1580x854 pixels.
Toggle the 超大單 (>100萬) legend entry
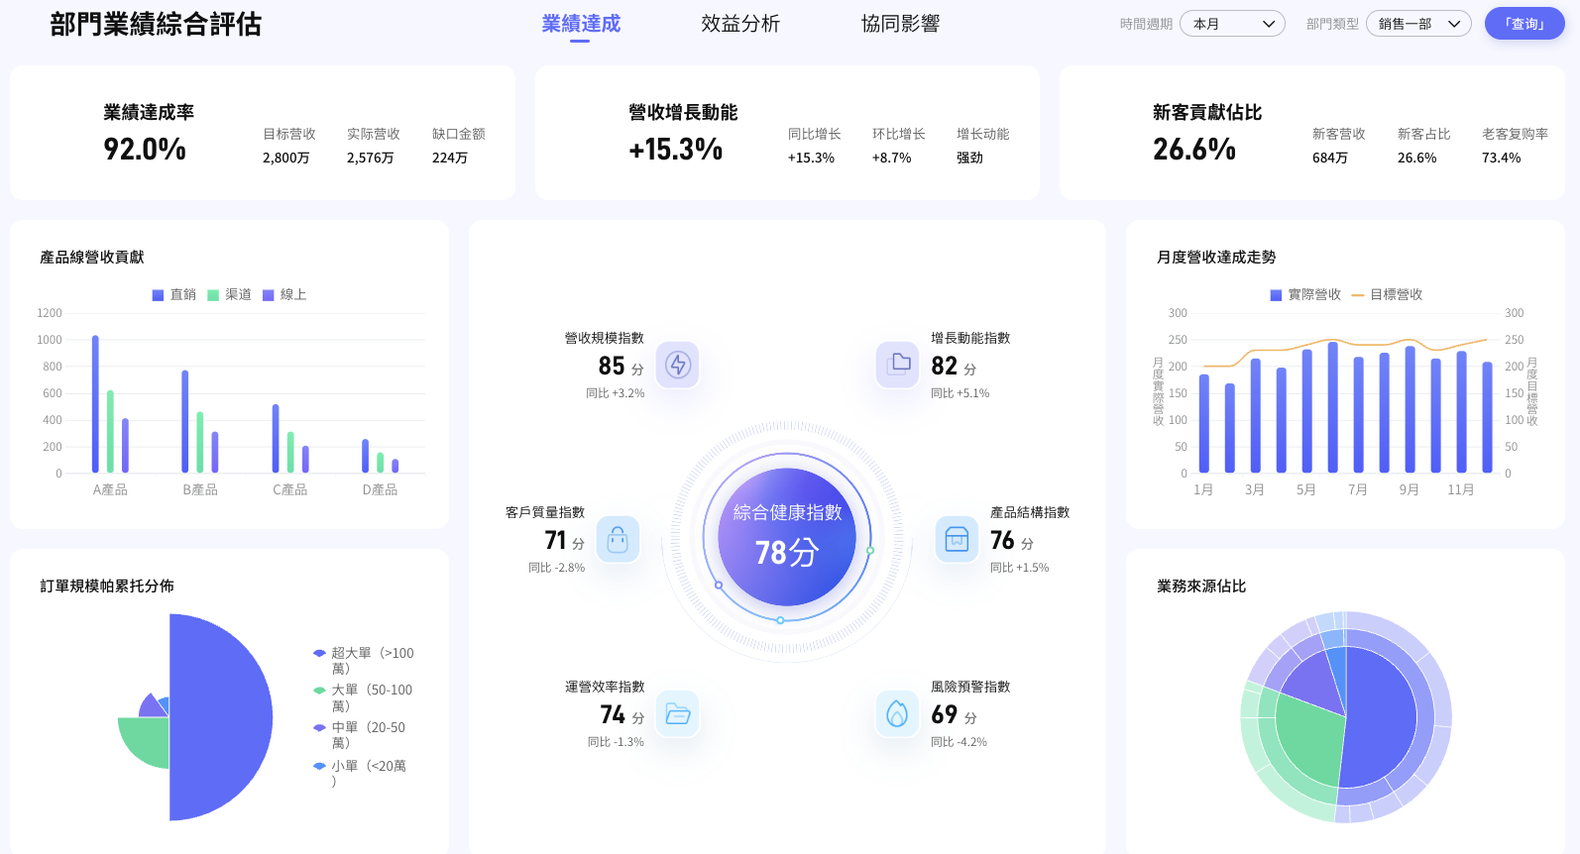[363, 661]
